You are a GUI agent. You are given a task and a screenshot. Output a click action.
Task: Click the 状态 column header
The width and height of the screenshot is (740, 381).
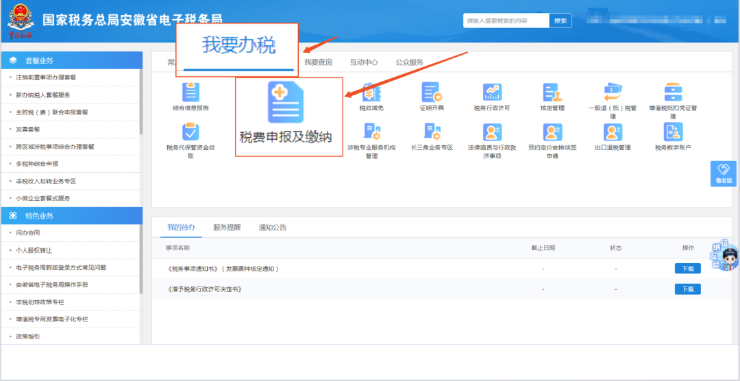(x=615, y=247)
